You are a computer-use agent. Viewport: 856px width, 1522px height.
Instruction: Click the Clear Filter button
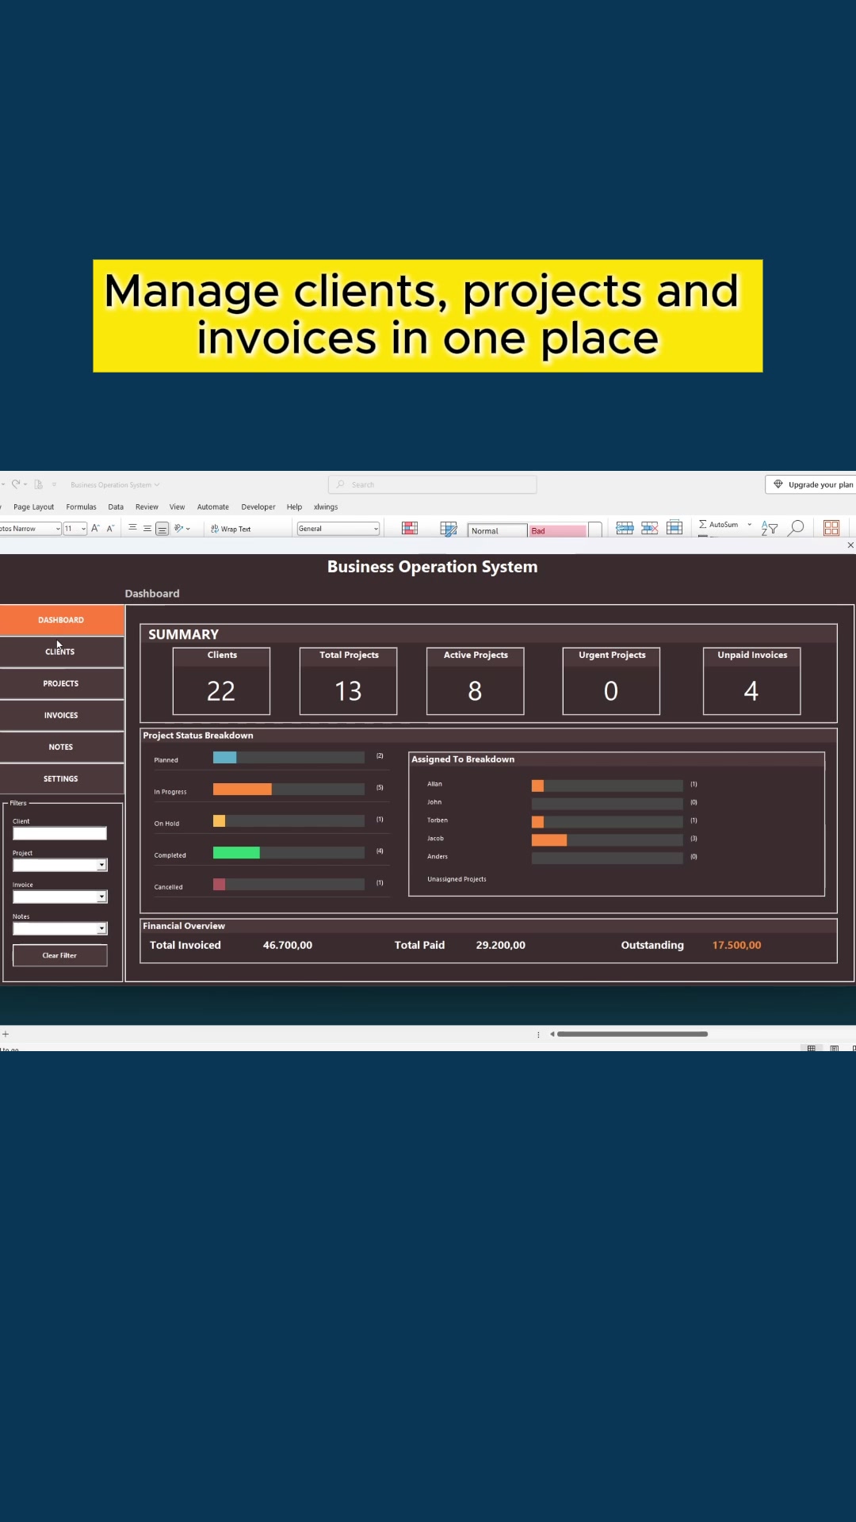[x=59, y=955]
